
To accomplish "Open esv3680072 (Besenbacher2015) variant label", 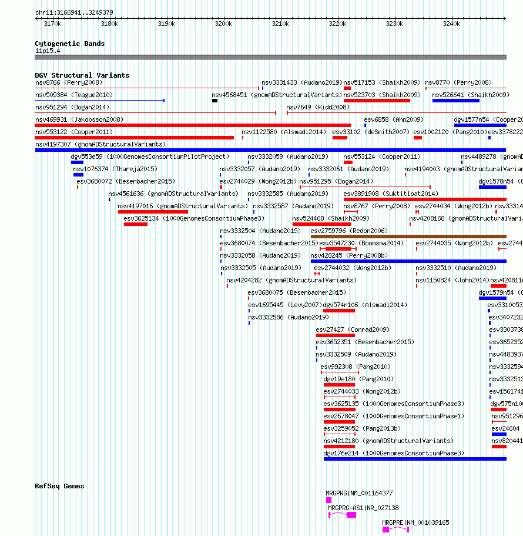I will click(x=126, y=181).
